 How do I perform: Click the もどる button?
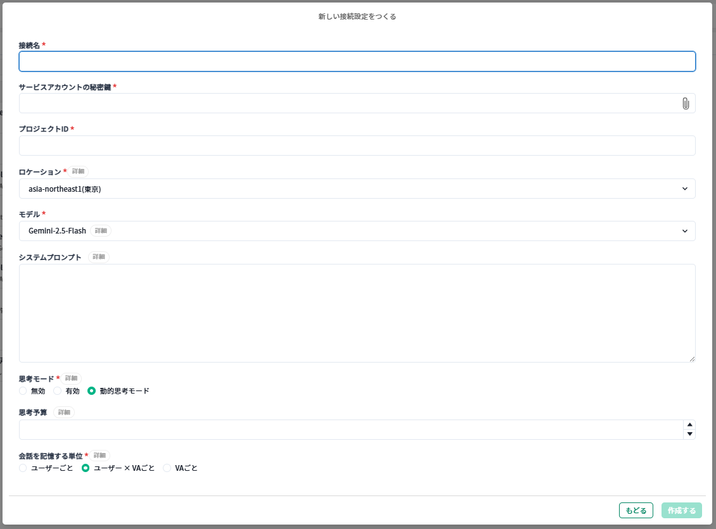(636, 511)
